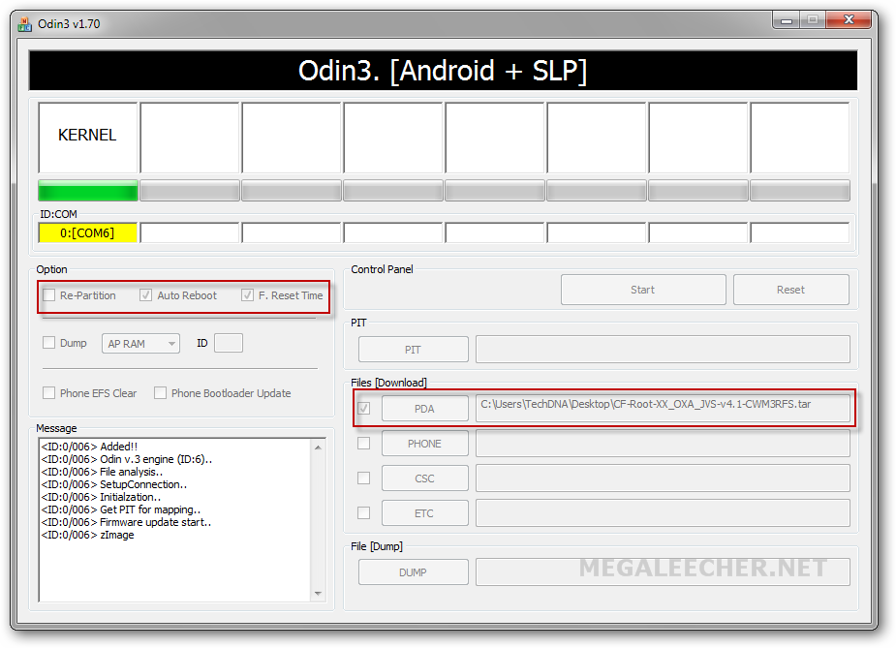Click the Reset button
This screenshot has height=648, width=896.
coord(790,290)
